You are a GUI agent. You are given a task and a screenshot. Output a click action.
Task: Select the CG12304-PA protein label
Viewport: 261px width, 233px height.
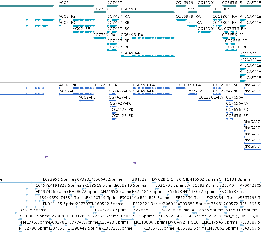(225, 85)
